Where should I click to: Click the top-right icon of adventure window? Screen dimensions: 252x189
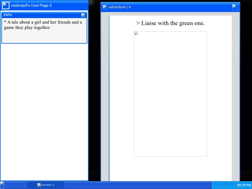235,7
